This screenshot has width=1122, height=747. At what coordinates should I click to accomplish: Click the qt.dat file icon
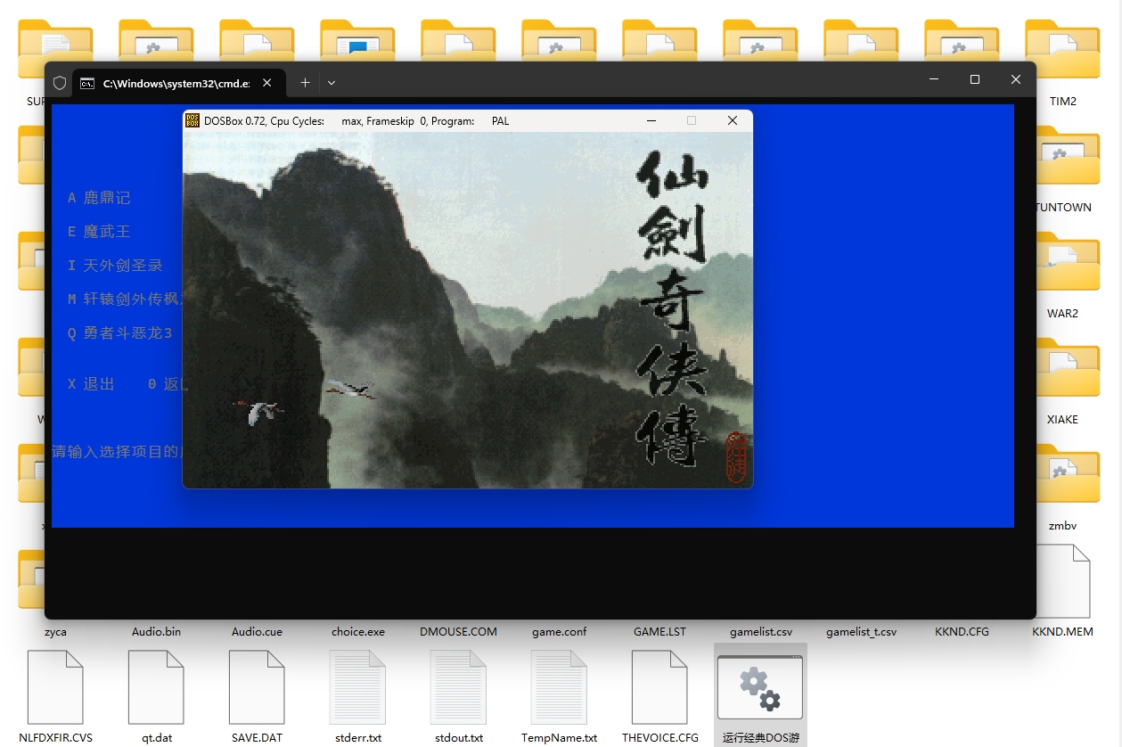point(157,686)
